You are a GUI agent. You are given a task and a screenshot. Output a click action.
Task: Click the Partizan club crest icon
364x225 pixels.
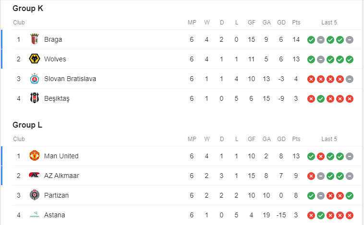pyautogui.click(x=34, y=195)
